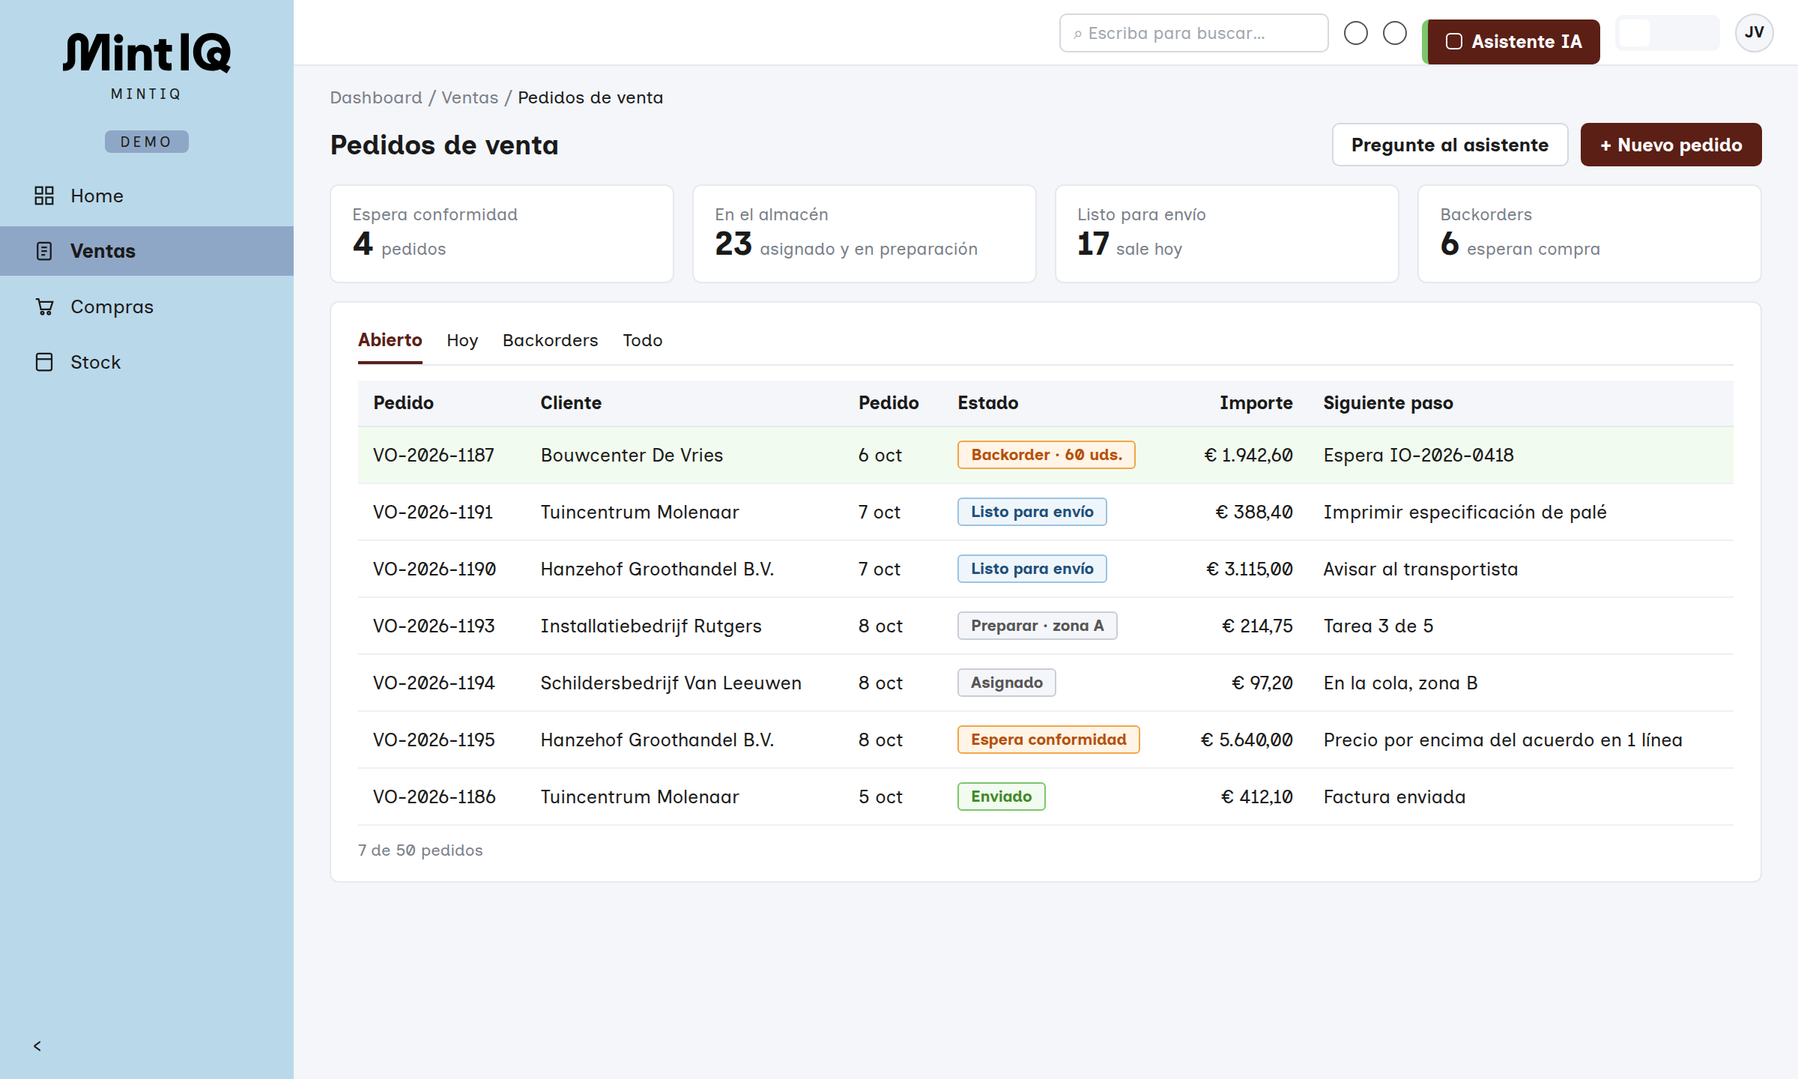The height and width of the screenshot is (1079, 1798).
Task: Focus the Escriba para buscar search field
Action: 1194,33
